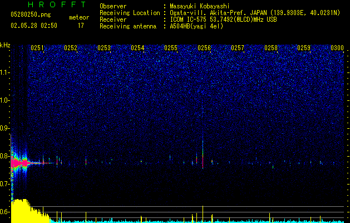
Task: Click the 0.6 kHz axis label
Action: [x=5, y=212]
